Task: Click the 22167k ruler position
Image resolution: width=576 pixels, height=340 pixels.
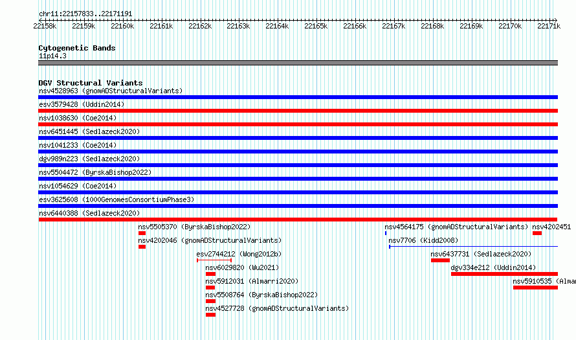Action: pos(393,26)
